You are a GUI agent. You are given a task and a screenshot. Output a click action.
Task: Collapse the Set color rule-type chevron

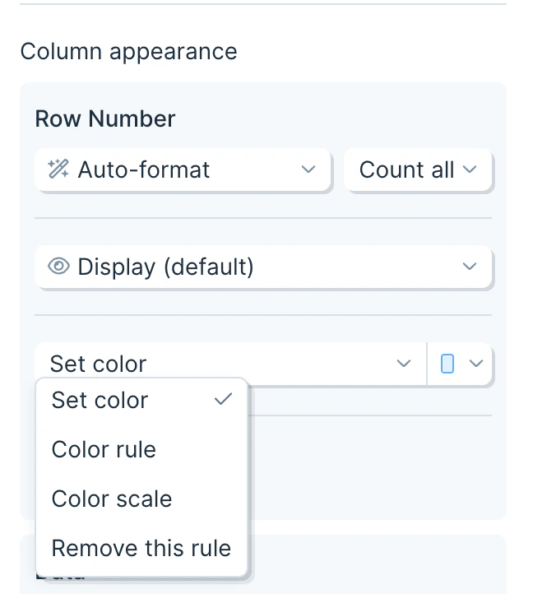pyautogui.click(x=404, y=364)
